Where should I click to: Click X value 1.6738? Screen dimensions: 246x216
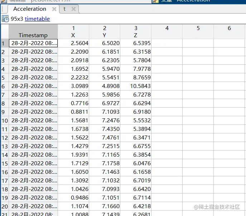(x=79, y=129)
